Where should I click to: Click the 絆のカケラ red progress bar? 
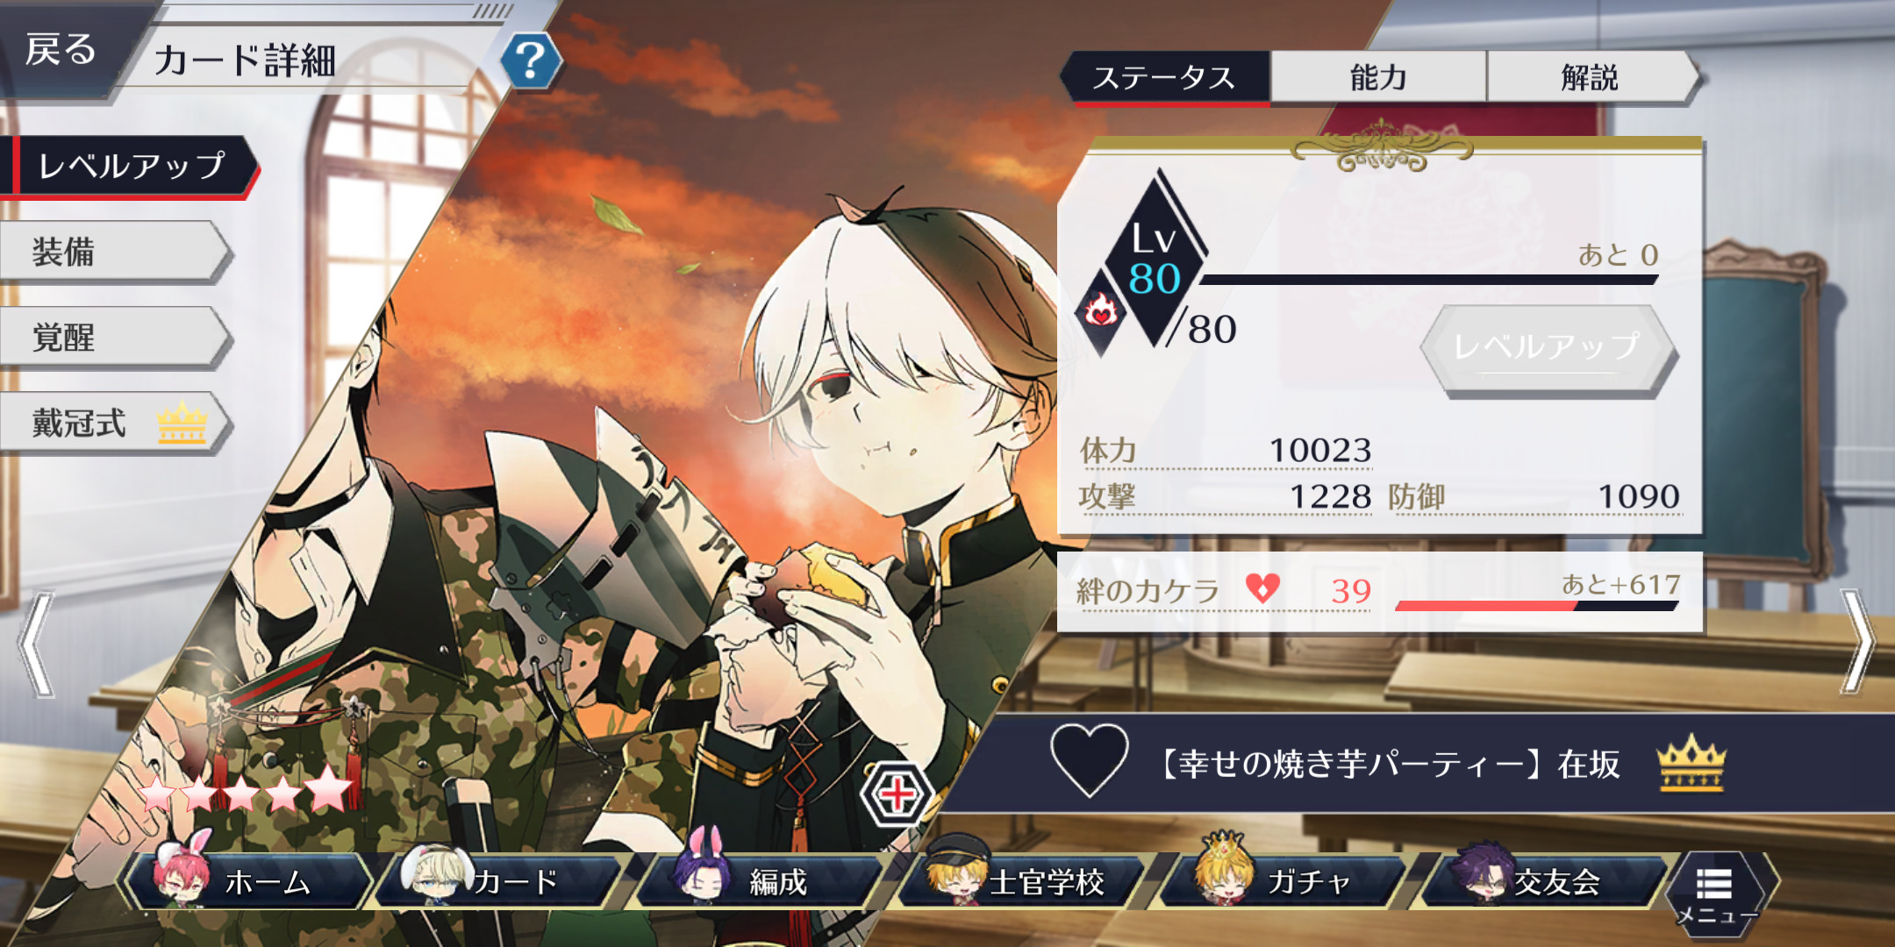[1536, 605]
